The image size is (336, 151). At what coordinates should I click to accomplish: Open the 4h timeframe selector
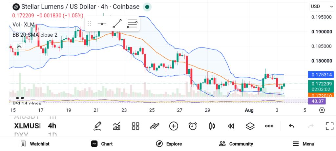(x=52, y=126)
